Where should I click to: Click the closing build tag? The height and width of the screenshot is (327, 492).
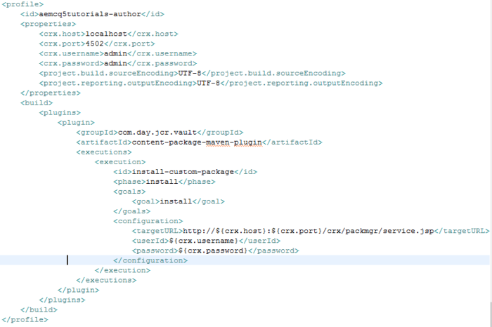click(x=39, y=309)
